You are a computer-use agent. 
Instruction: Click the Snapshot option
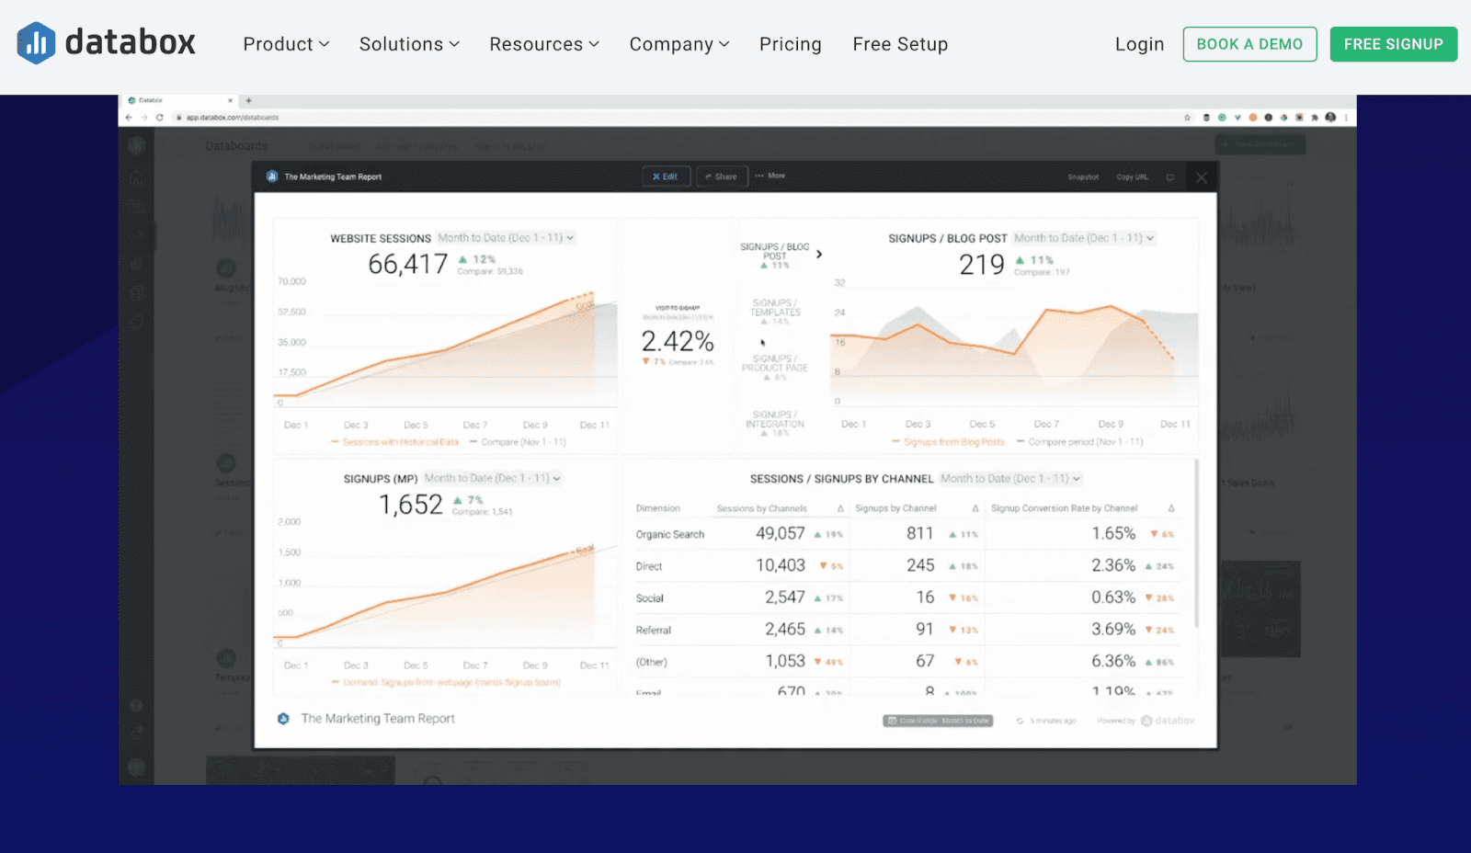[x=1083, y=177]
